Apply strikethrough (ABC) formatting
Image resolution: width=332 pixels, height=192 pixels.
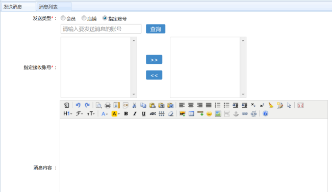[x=153, y=113]
